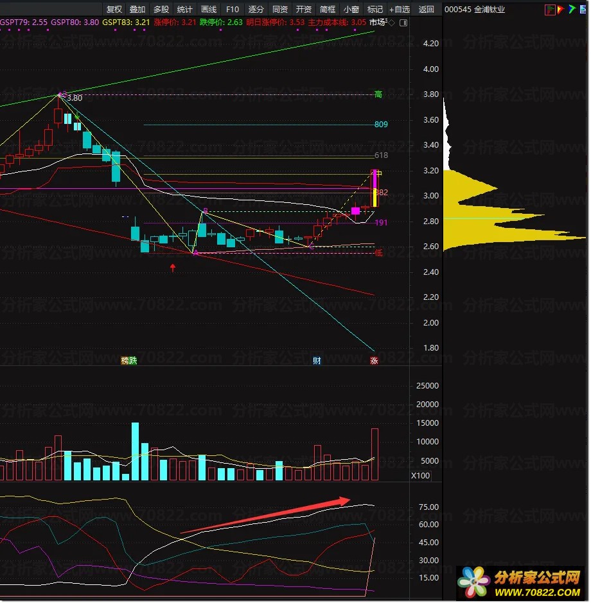Click the red 低 level marker
The image size is (591, 603).
point(378,252)
